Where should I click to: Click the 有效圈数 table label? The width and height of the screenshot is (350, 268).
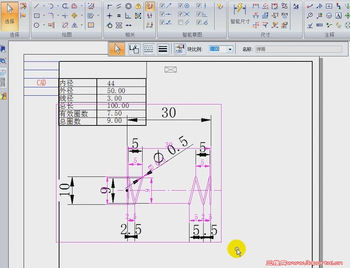[x=74, y=114]
